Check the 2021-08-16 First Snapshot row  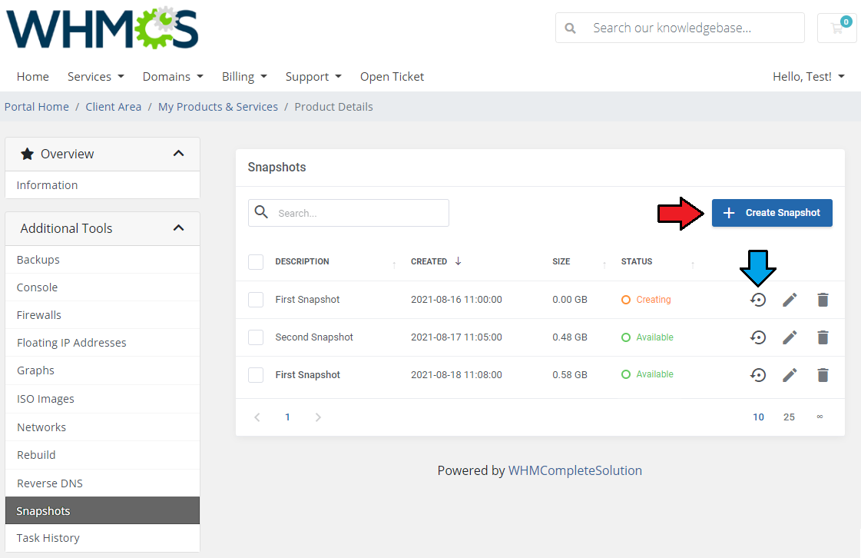coord(256,300)
